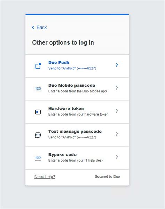Click the Duo Push phone notification icon
This screenshot has height=209, width=165.
[38, 66]
